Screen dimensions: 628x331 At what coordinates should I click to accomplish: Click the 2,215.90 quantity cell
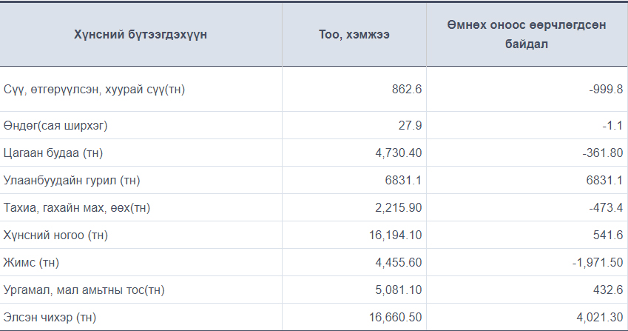[399, 207]
